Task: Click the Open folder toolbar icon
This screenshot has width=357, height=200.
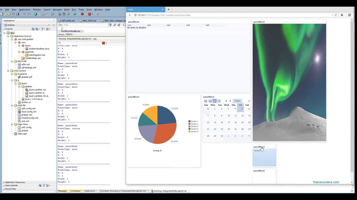Action: [x=9, y=14]
